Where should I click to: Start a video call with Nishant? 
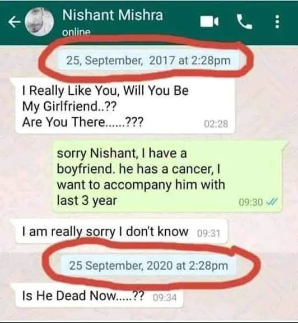209,21
